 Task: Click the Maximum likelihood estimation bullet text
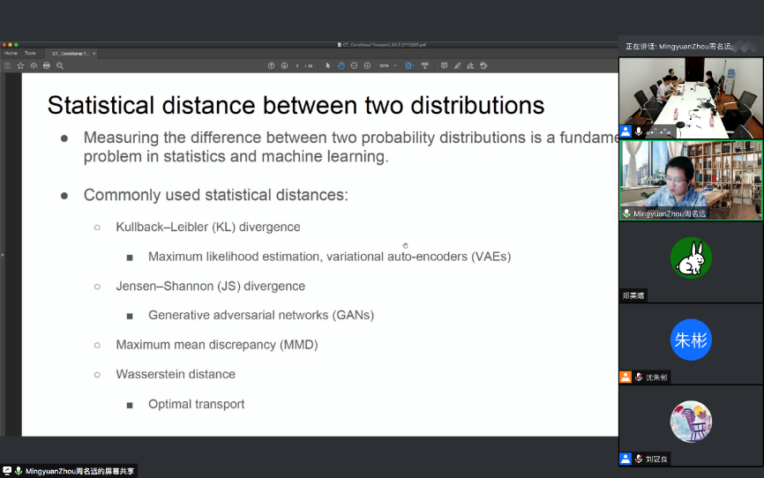click(329, 257)
